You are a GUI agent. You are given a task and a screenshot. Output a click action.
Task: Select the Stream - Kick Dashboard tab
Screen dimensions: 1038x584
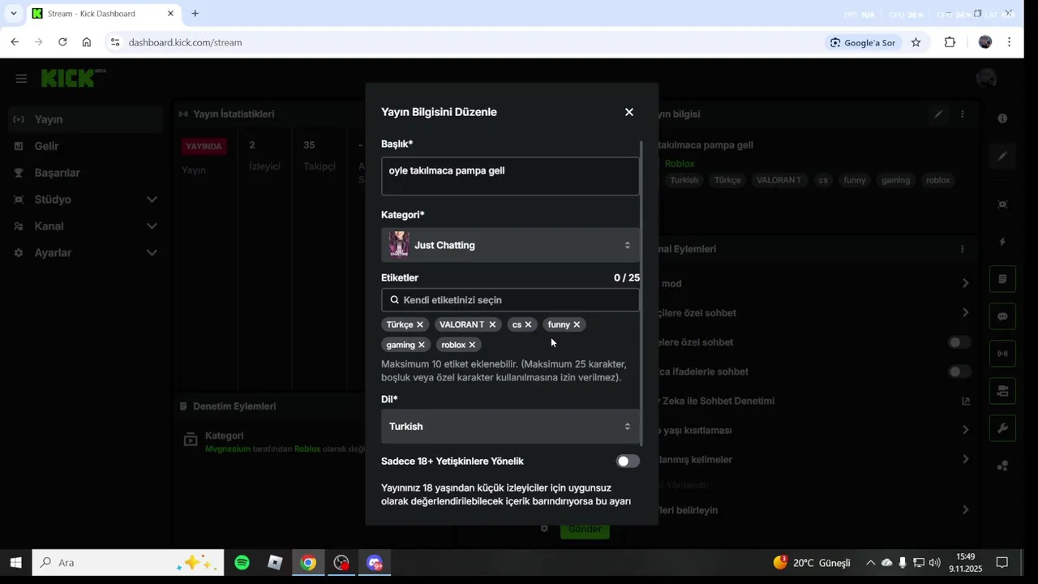(103, 14)
